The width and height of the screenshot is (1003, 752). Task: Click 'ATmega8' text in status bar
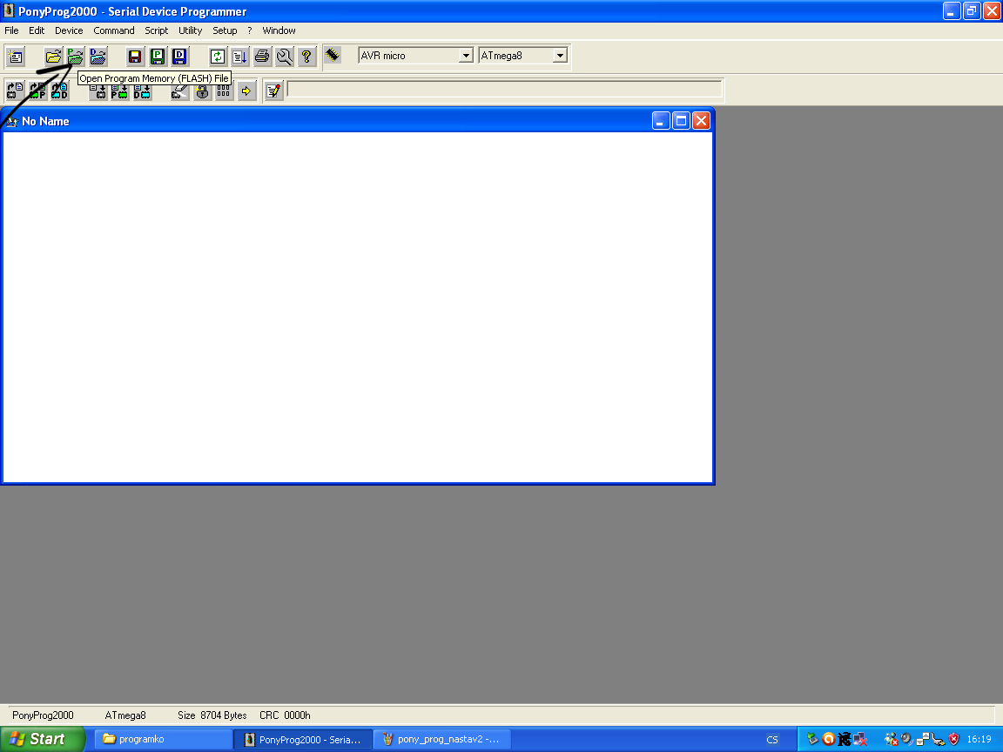click(125, 715)
